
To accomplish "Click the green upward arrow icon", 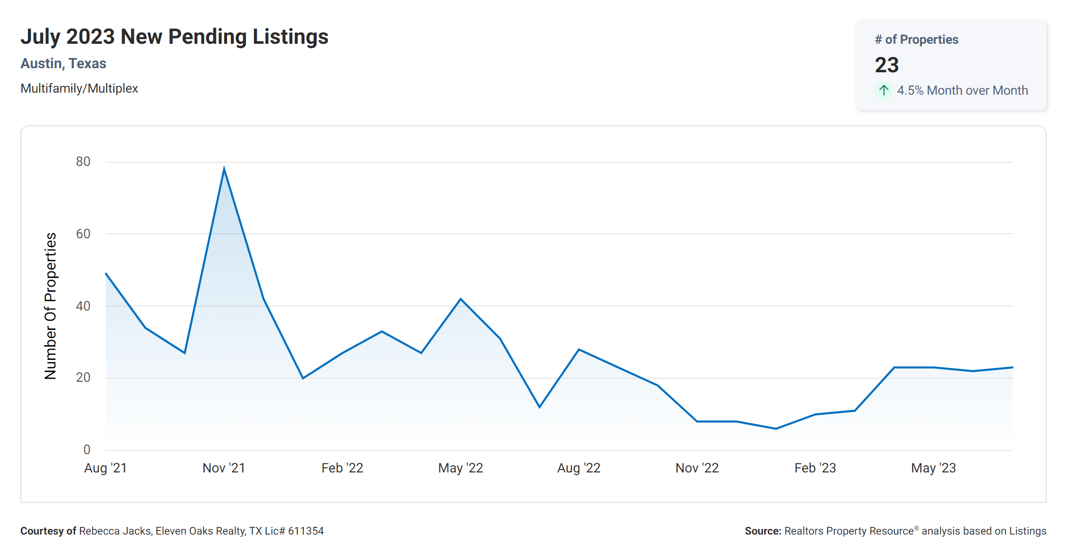I will (x=884, y=91).
